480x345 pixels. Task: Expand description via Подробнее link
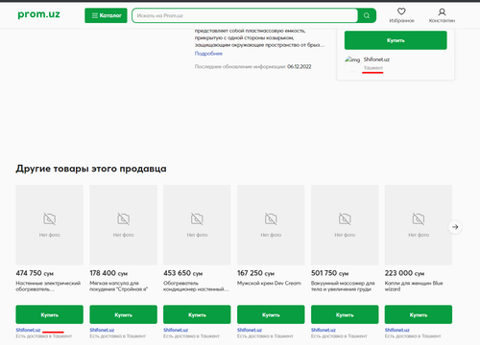click(208, 54)
